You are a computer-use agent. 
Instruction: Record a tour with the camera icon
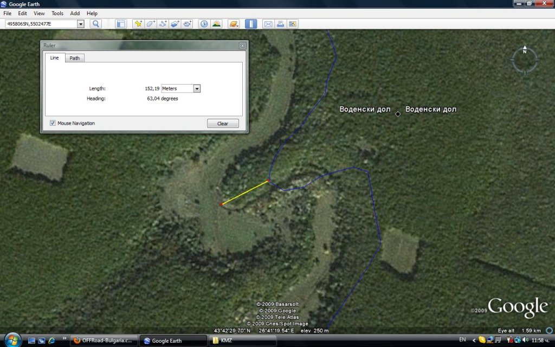188,24
